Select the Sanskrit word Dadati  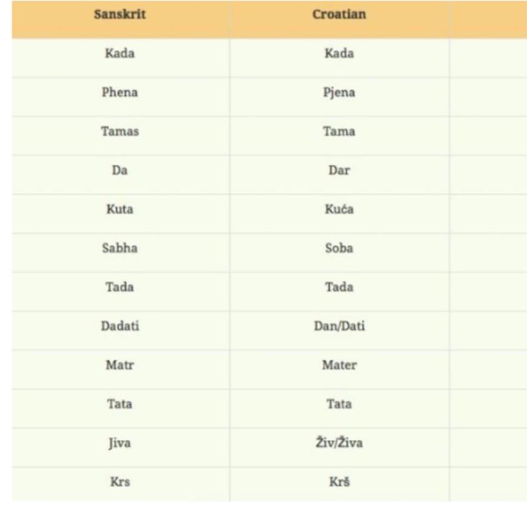[x=120, y=326]
